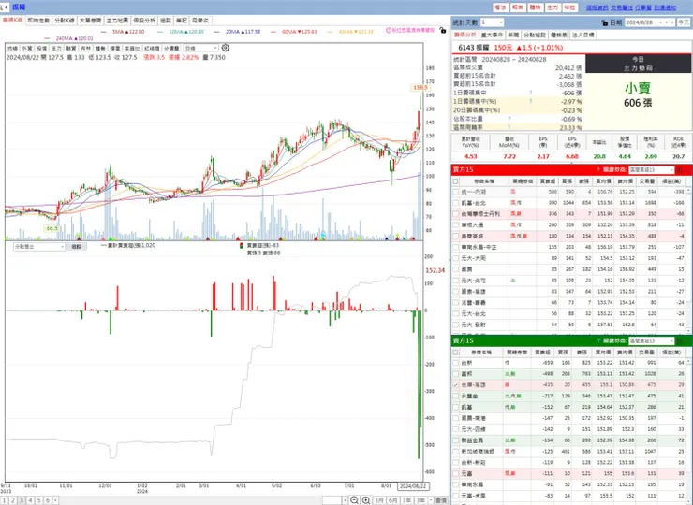
Task: Open the chart settings gear icon
Action: tap(225, 48)
